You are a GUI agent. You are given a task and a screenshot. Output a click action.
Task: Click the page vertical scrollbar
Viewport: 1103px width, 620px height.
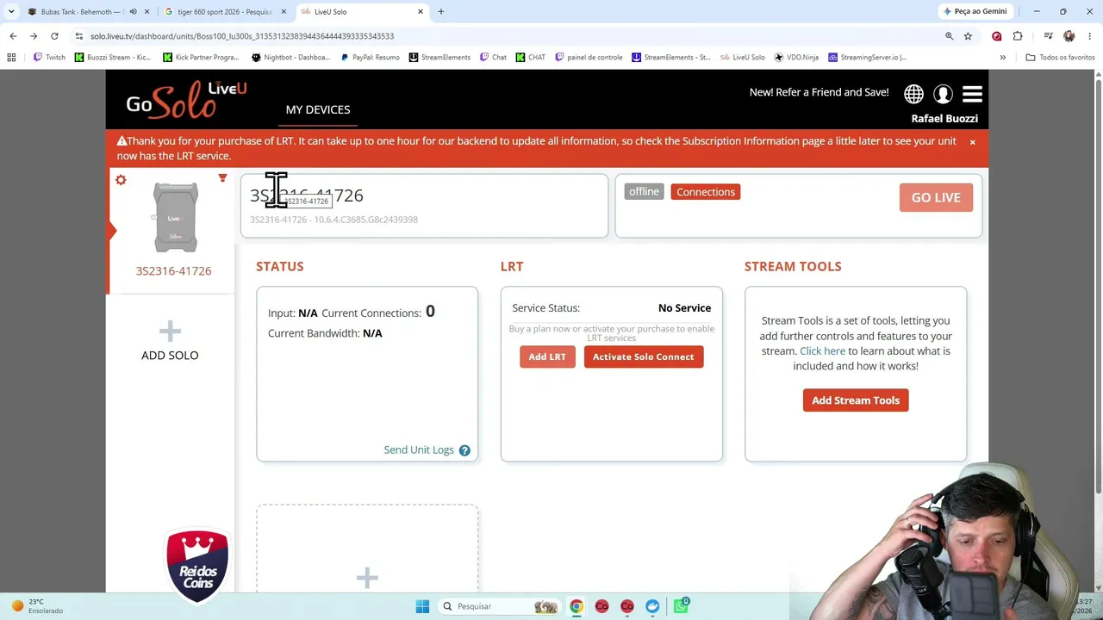coord(1097,284)
